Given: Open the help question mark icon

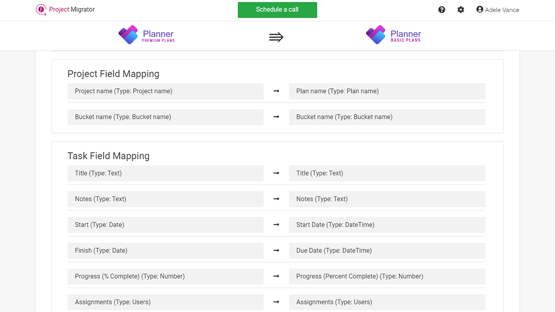Looking at the screenshot, I should pos(442,10).
